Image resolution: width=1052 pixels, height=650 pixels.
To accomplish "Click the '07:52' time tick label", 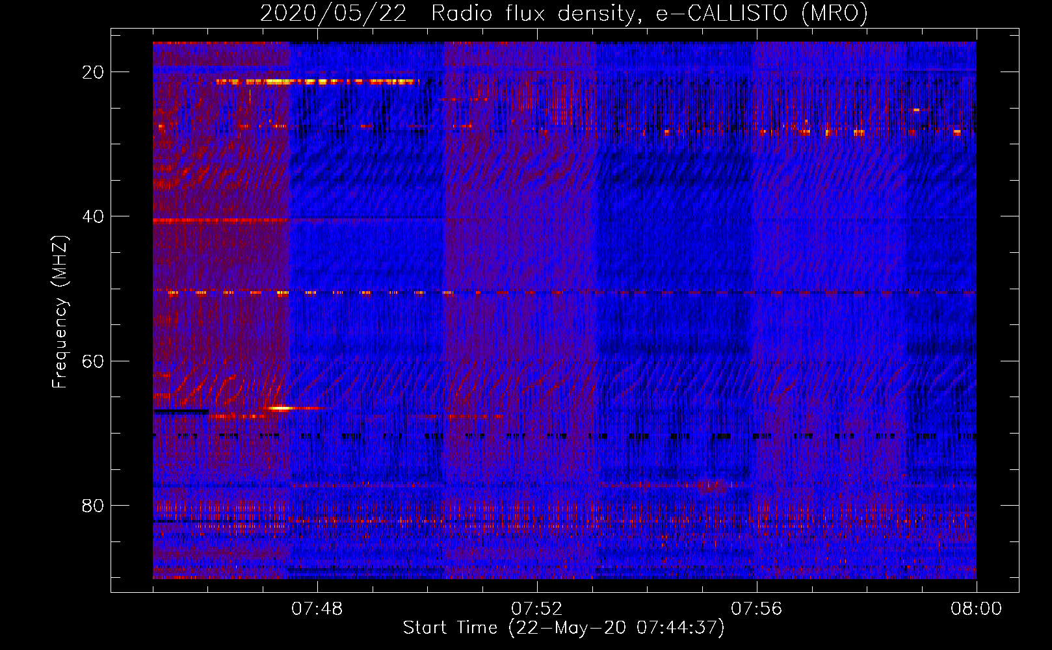I will 537,609.
